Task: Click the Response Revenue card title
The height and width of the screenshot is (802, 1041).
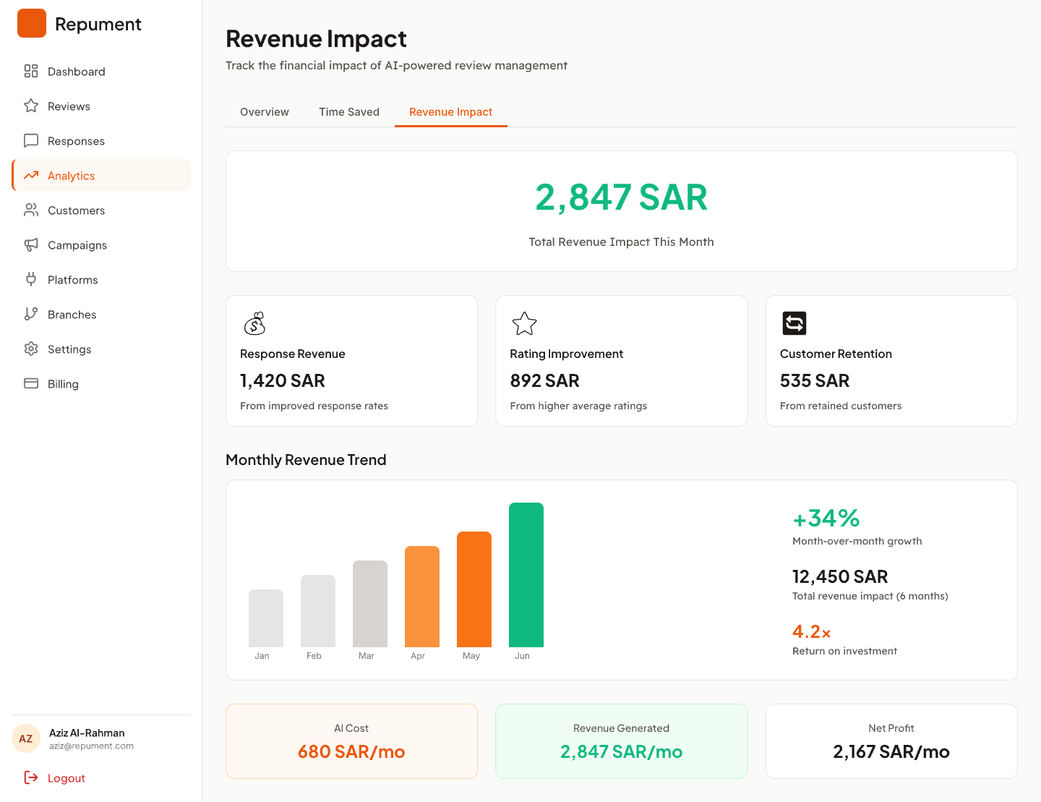Action: (x=293, y=354)
